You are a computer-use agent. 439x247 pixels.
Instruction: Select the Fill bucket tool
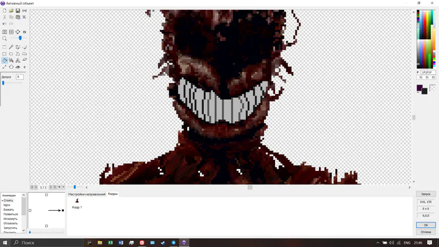tap(5, 60)
